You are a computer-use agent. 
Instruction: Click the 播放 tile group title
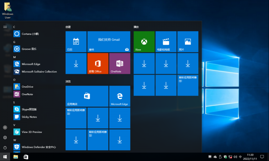click(x=136, y=27)
